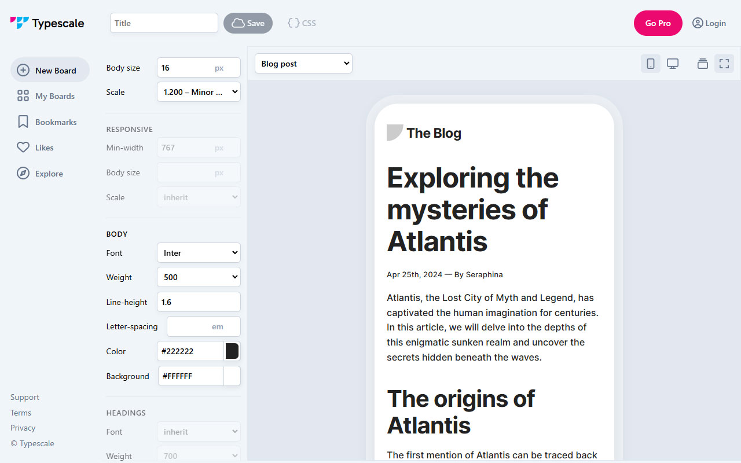Open browser frame preview mode
741x463 pixels.
coord(702,63)
